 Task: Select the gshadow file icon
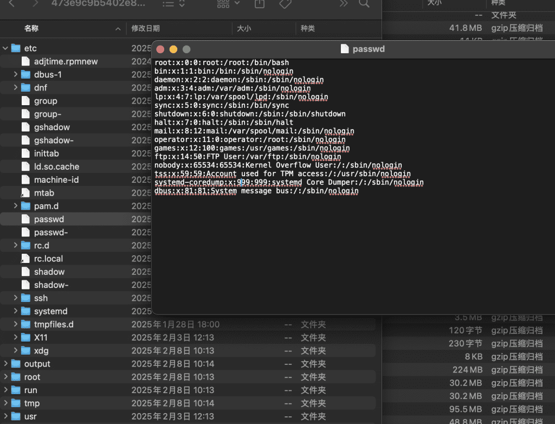tap(25, 127)
